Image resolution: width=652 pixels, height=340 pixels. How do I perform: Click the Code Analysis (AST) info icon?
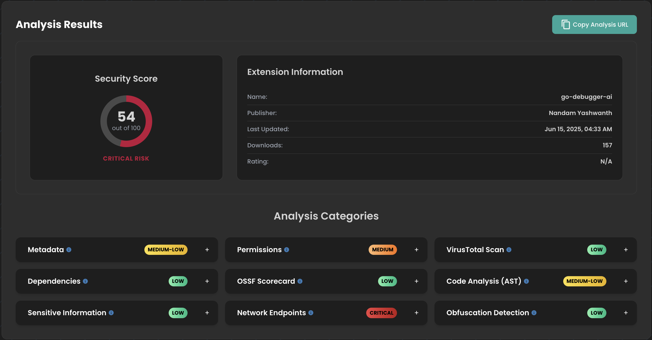526,281
